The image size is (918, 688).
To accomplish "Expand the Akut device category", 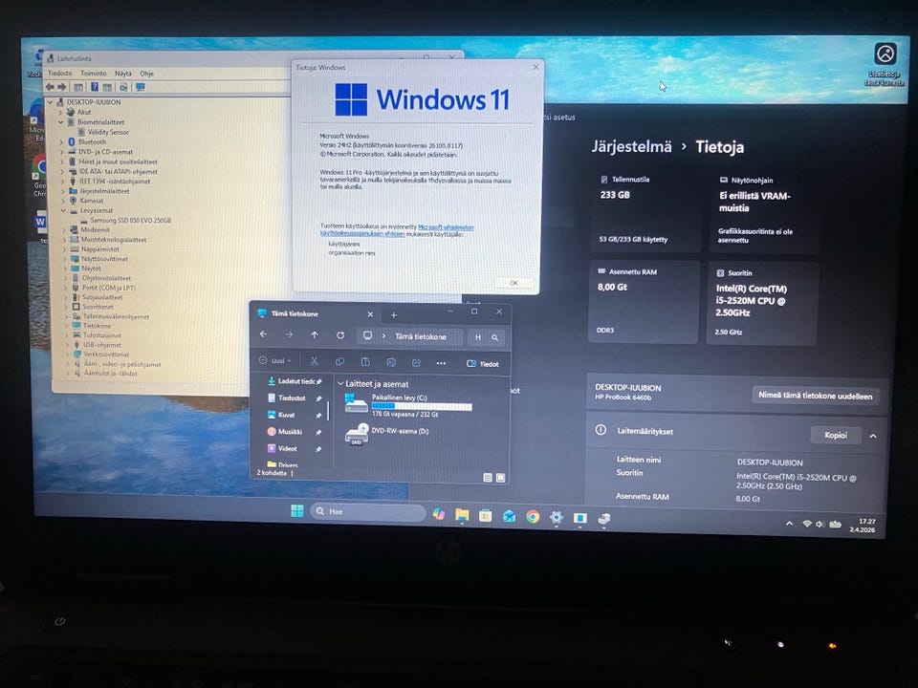I will click(x=60, y=112).
